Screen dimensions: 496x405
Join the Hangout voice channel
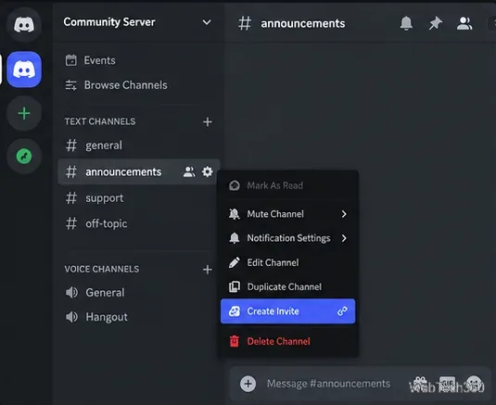click(x=138, y=317)
